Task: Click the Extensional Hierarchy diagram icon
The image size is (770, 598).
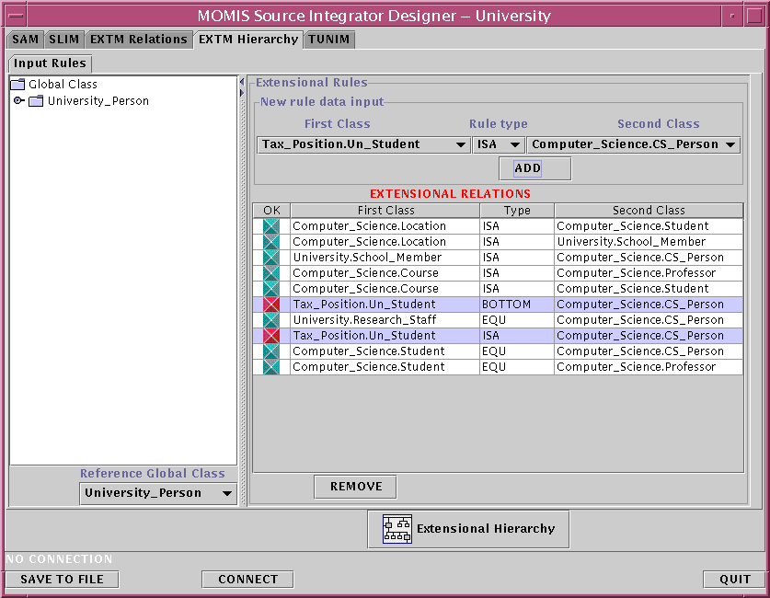Action: pos(397,529)
